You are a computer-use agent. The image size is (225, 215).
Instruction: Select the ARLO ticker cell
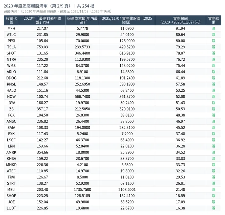tap(11, 72)
